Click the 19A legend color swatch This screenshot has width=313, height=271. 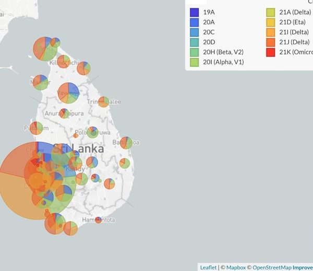tap(195, 12)
